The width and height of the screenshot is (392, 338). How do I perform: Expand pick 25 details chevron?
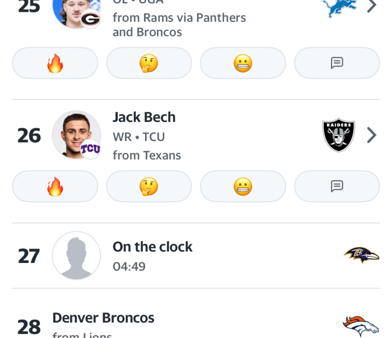coord(371,7)
